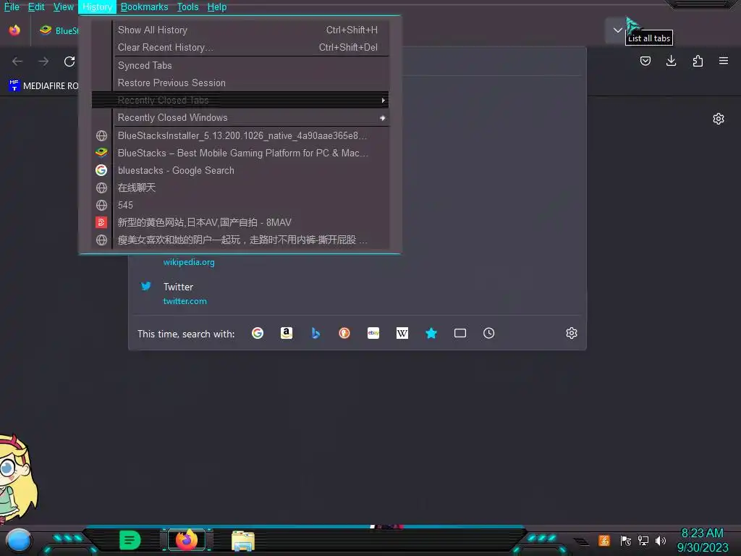
Task: Open the network tray icon
Action: point(643,540)
